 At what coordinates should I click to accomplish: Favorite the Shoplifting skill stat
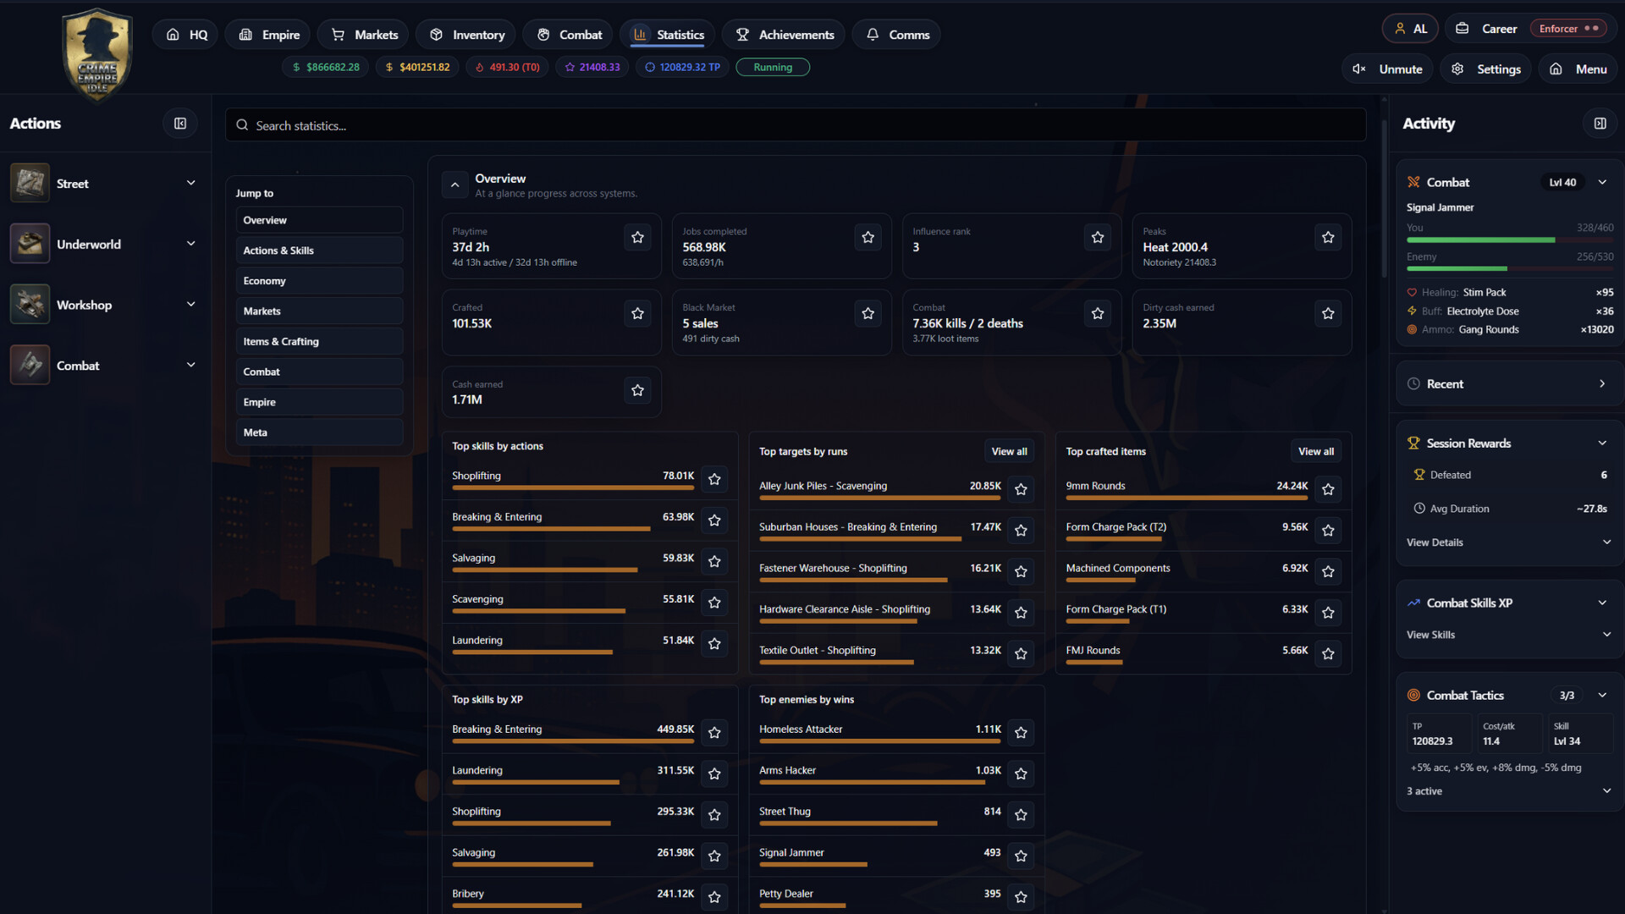pyautogui.click(x=713, y=479)
